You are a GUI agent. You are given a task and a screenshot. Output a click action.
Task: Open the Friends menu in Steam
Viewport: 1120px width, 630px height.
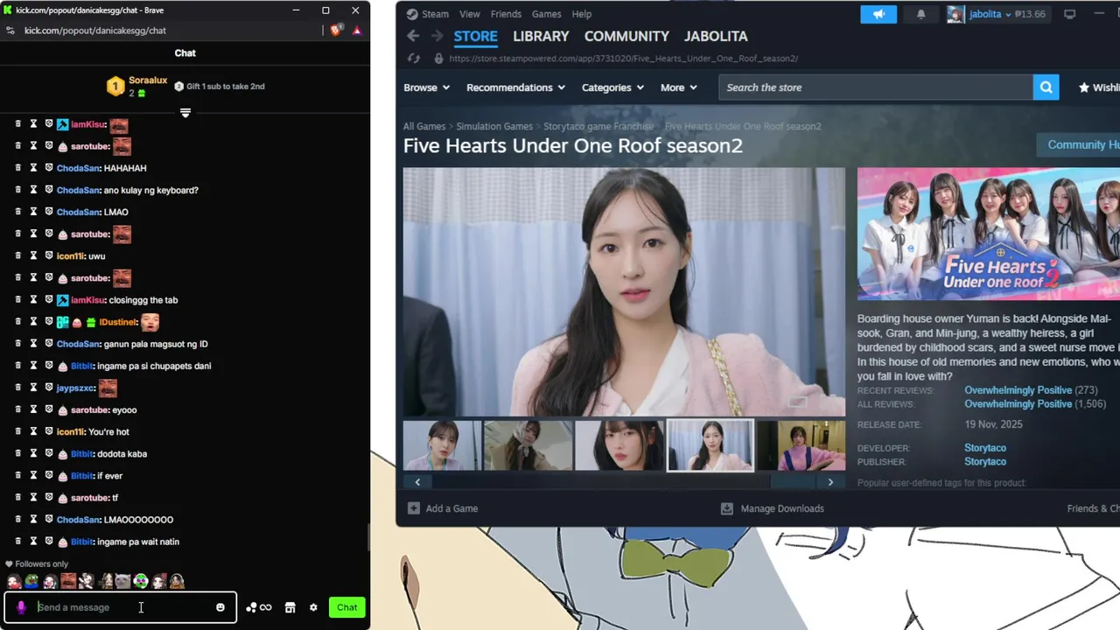coord(506,14)
